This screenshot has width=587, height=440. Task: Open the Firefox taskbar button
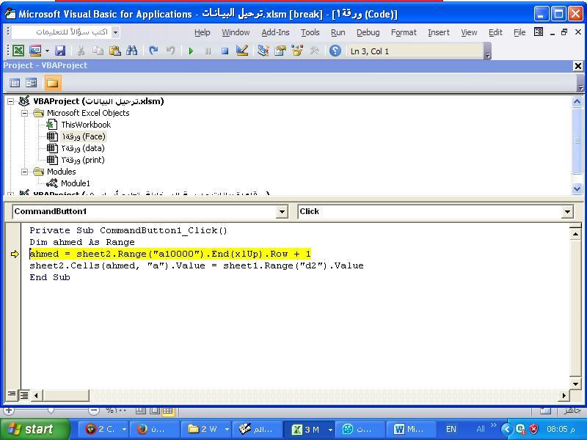[154, 429]
